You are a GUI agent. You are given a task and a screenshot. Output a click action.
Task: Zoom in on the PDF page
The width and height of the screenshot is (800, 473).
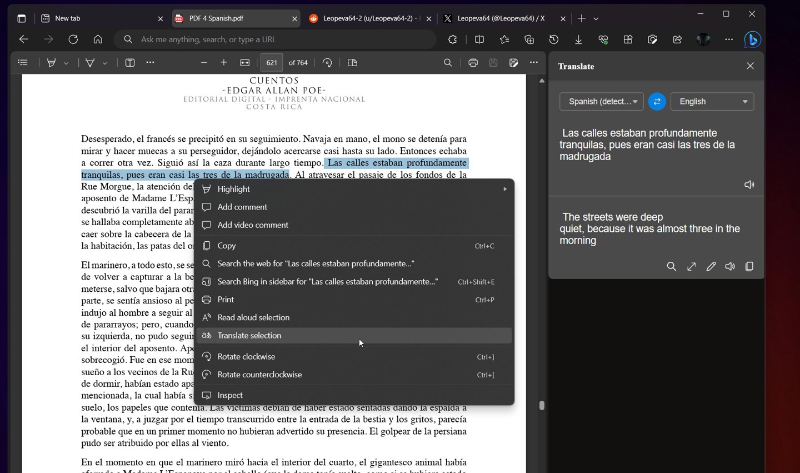point(224,63)
